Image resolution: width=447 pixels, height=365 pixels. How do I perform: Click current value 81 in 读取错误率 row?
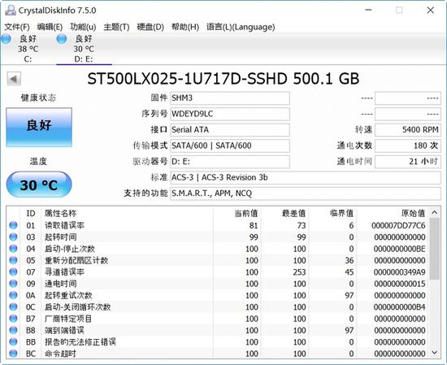click(254, 225)
